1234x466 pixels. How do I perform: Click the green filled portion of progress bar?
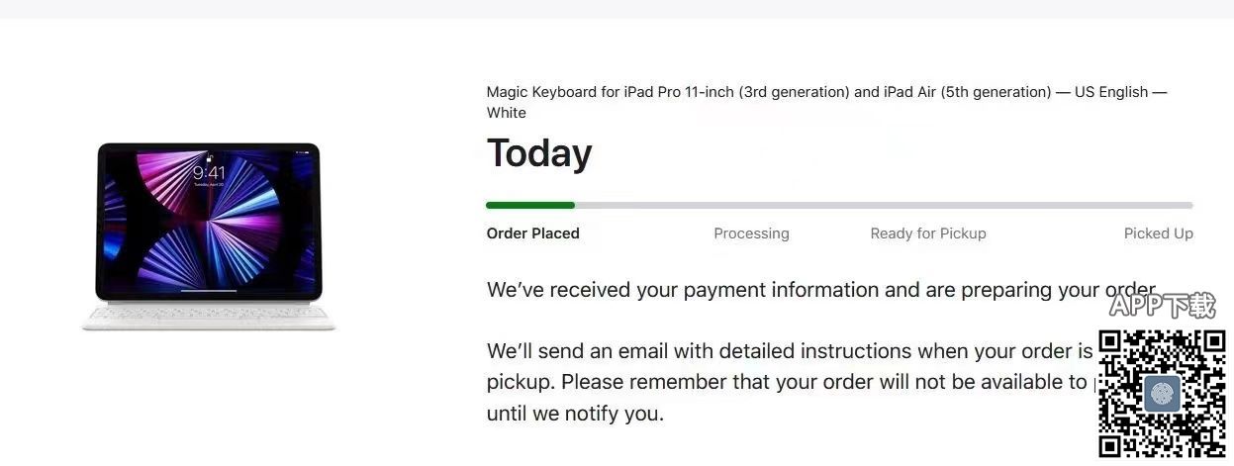tap(529, 205)
